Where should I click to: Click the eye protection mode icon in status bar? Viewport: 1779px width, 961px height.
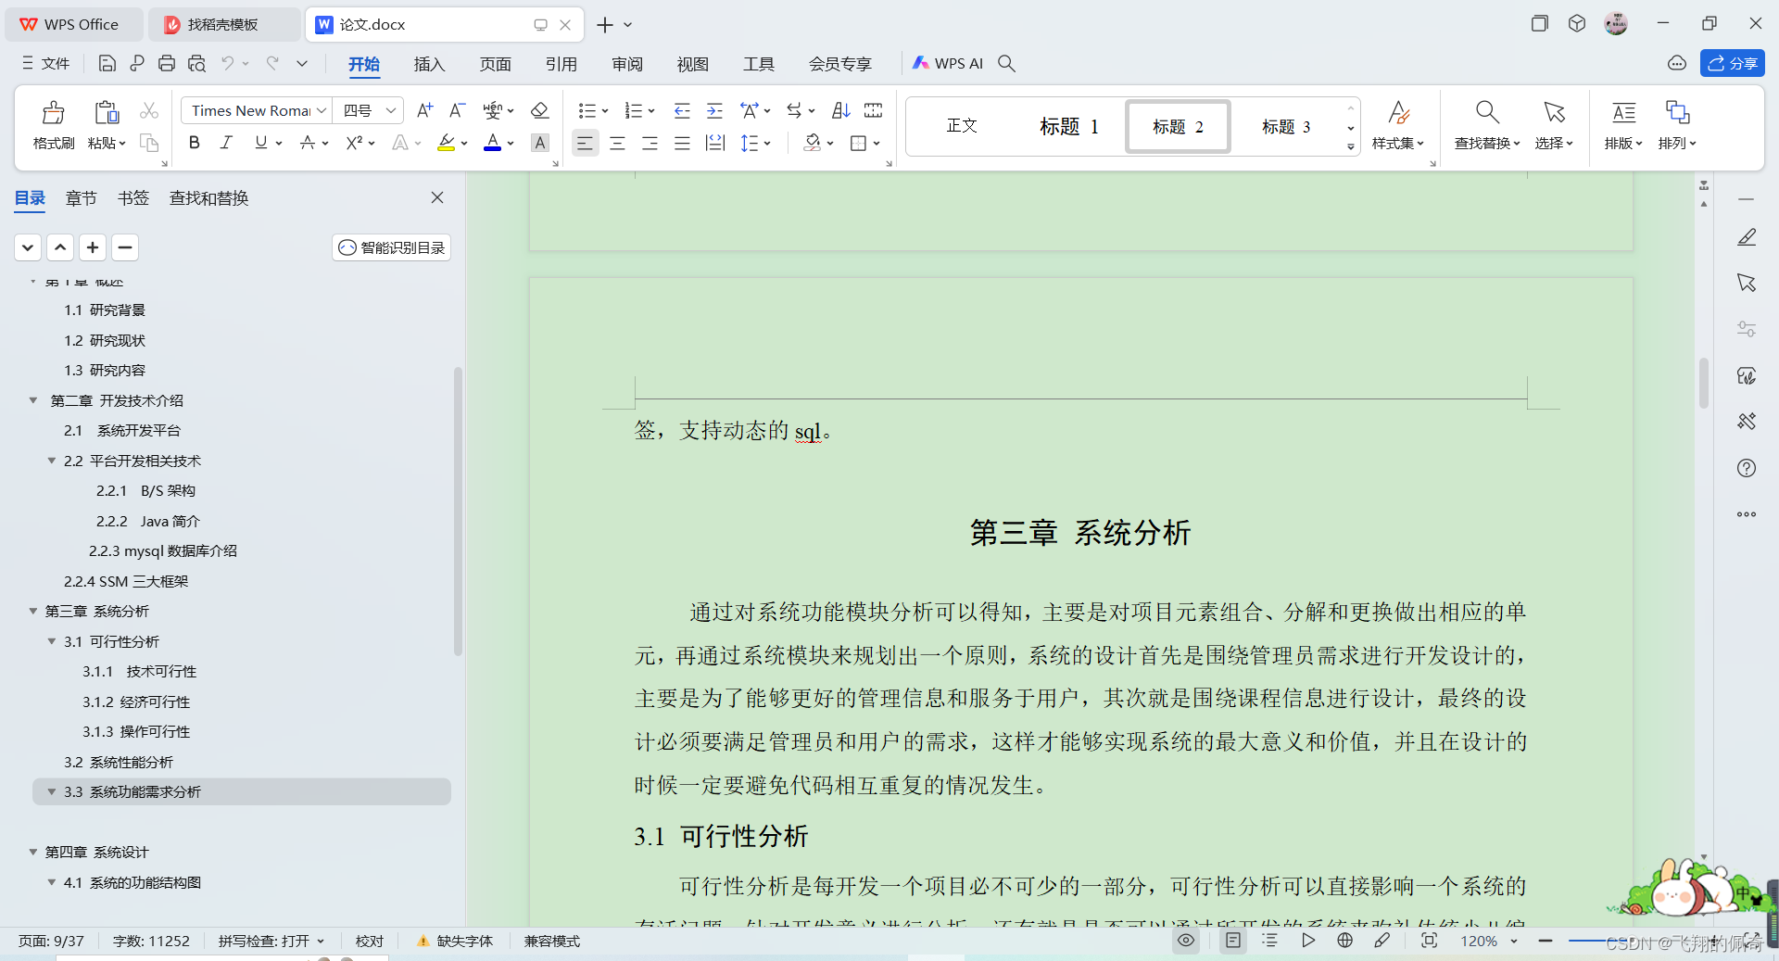1186,941
